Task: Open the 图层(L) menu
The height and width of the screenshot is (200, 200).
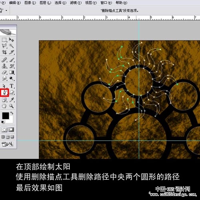Action: coord(46,3)
